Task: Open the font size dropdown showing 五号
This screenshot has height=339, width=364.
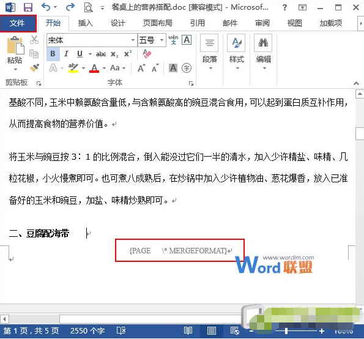Action: click(162, 40)
